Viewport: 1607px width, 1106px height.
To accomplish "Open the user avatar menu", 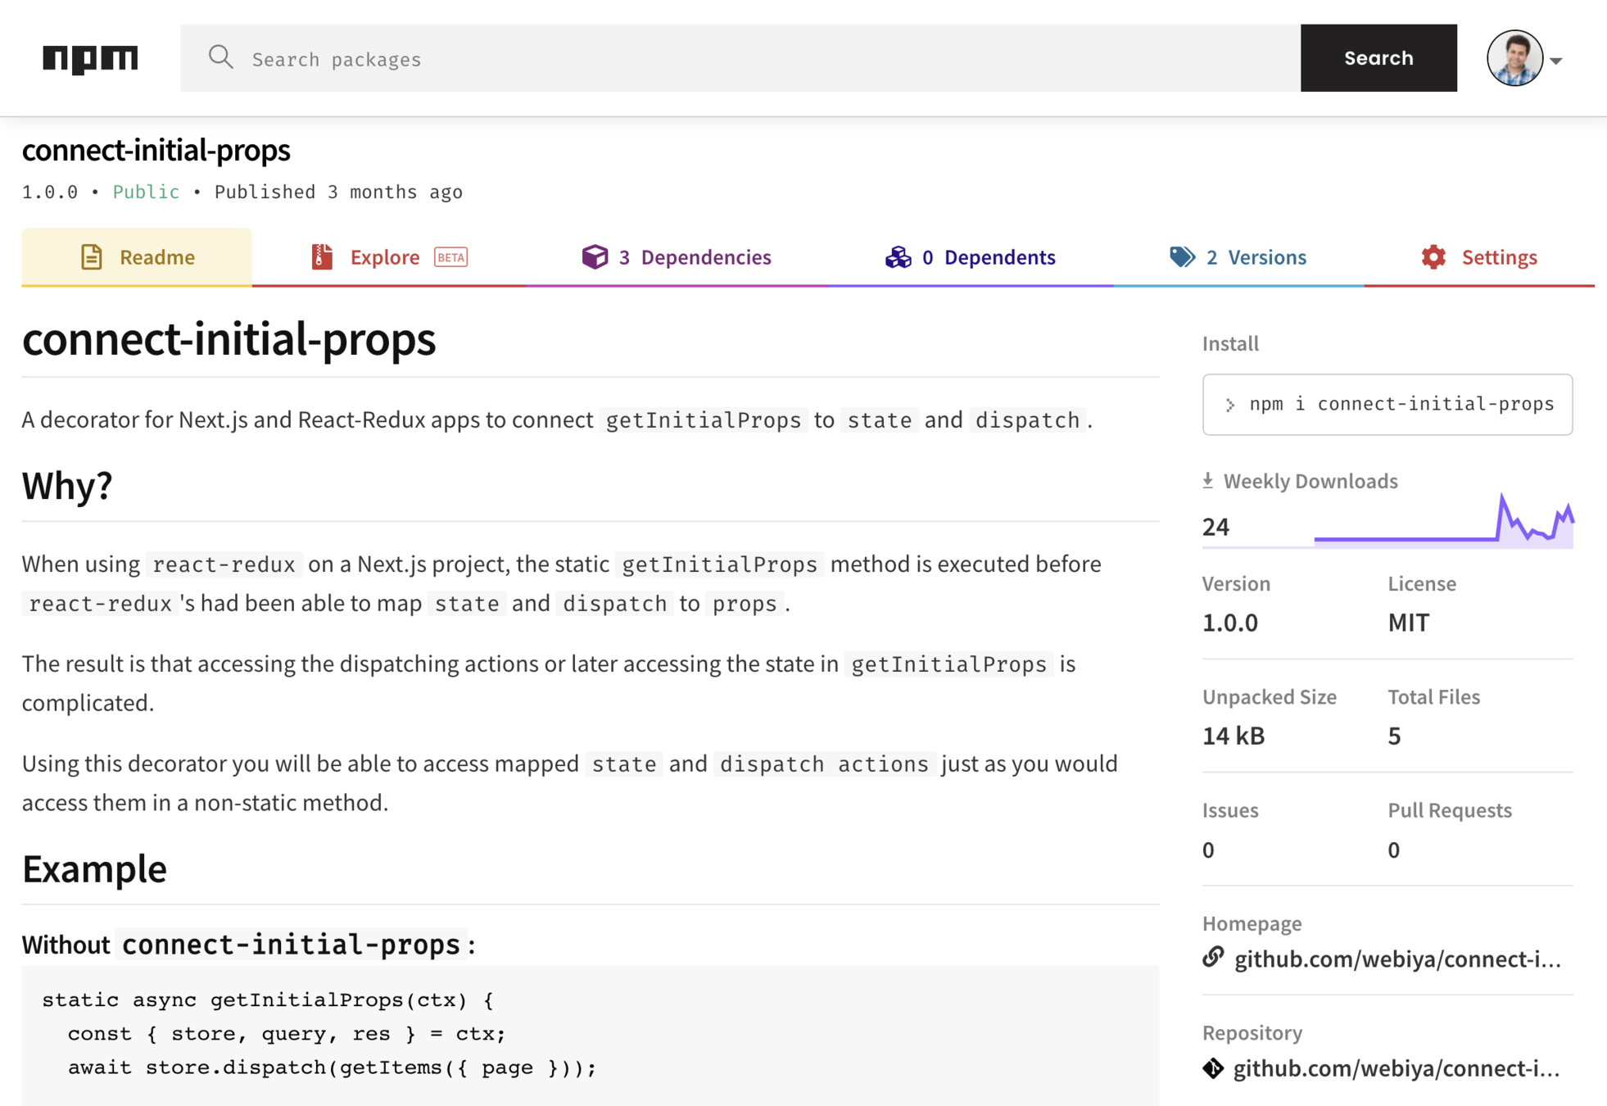I will click(1514, 58).
